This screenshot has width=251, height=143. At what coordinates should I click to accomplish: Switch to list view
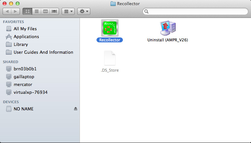click(x=37, y=11)
